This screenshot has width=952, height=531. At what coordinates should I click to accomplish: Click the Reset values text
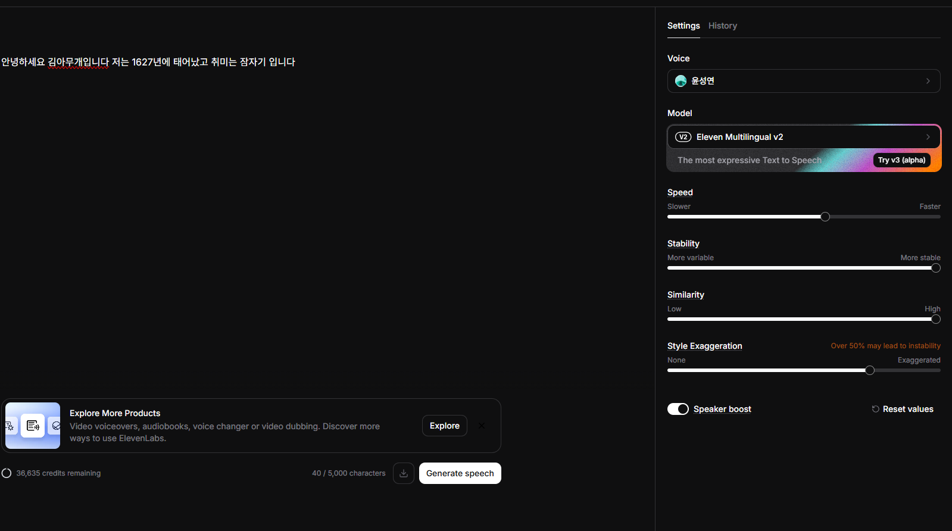coord(908,409)
